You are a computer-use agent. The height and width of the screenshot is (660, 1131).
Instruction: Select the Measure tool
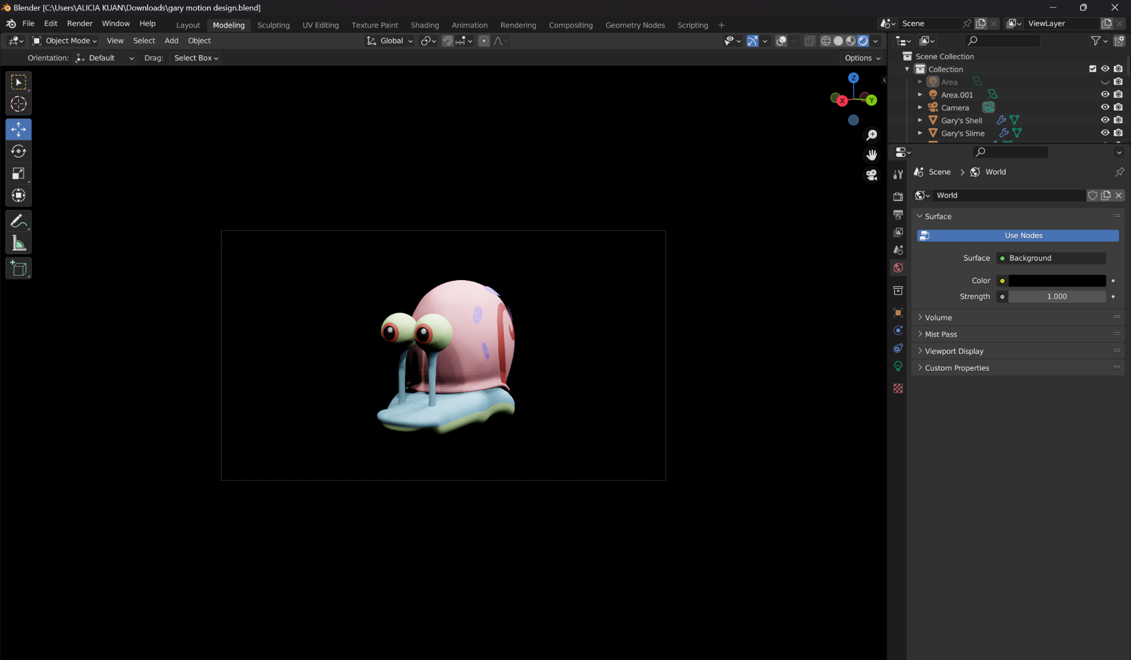tap(18, 243)
